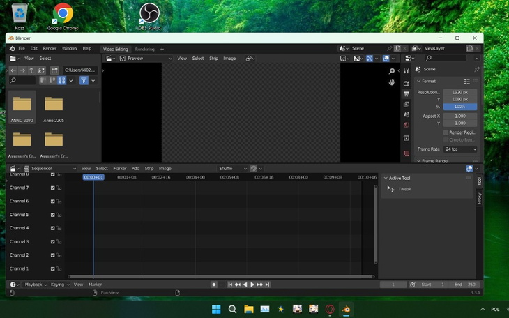Open the Output properties tab icon
This screenshot has height=318, width=509.
tap(407, 93)
